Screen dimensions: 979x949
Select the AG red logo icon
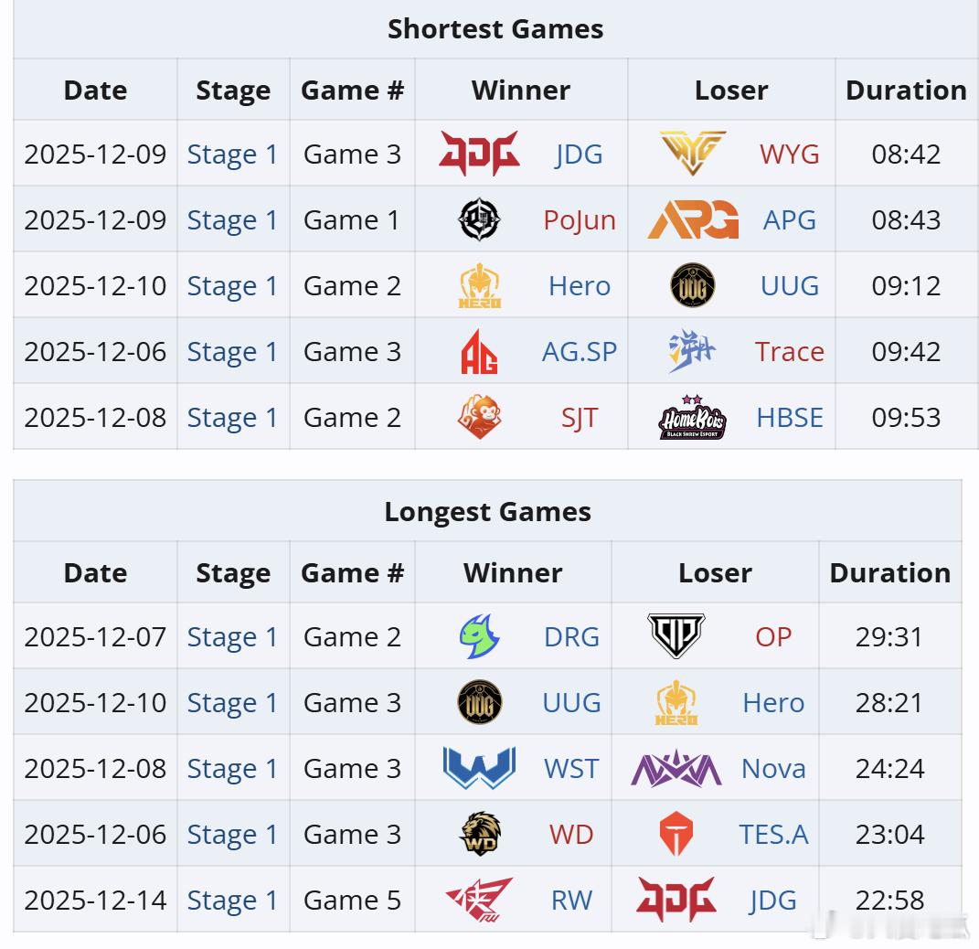point(480,351)
